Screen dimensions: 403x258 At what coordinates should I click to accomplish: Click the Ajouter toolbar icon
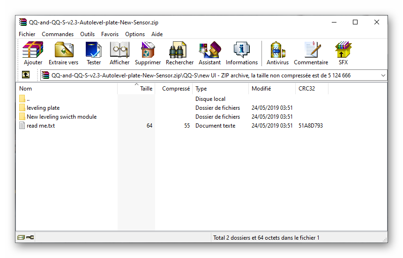coord(33,53)
